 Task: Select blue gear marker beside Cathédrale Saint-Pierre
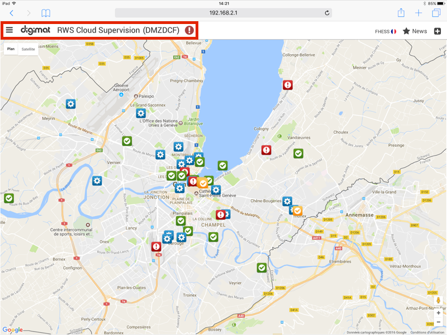(x=216, y=190)
